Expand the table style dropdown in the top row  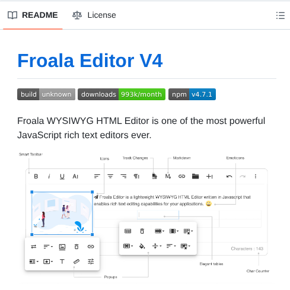click(x=188, y=231)
